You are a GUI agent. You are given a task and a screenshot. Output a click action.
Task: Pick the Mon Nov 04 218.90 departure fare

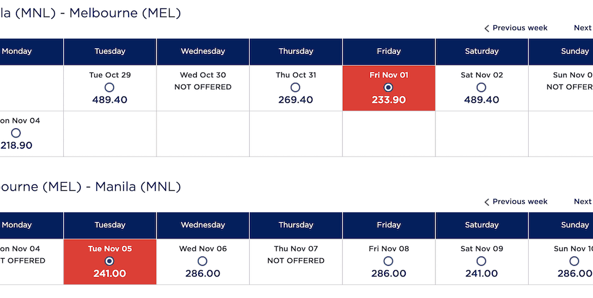click(16, 133)
